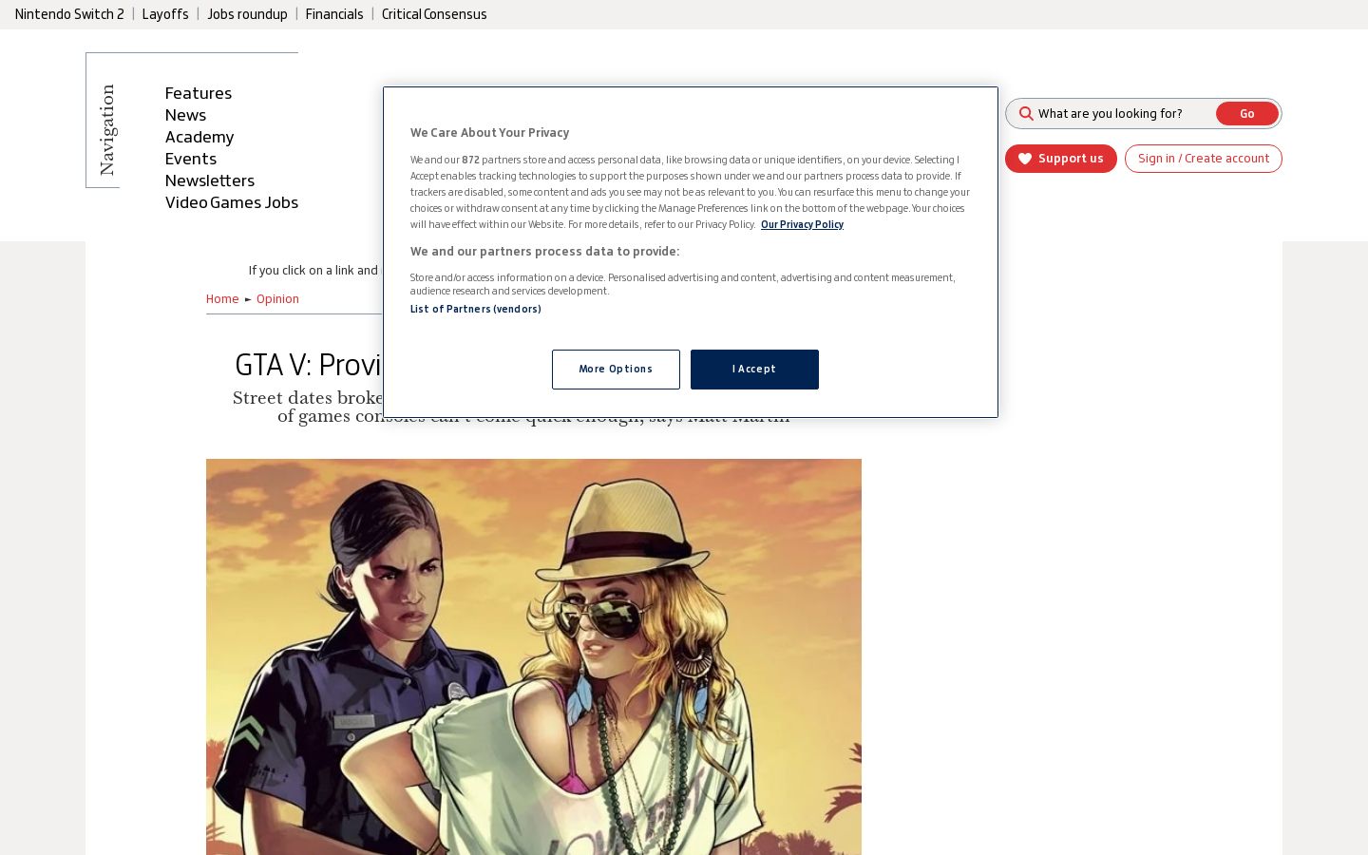Viewport: 1368px width, 855px height.
Task: Select Events in navigation
Action: click(191, 159)
